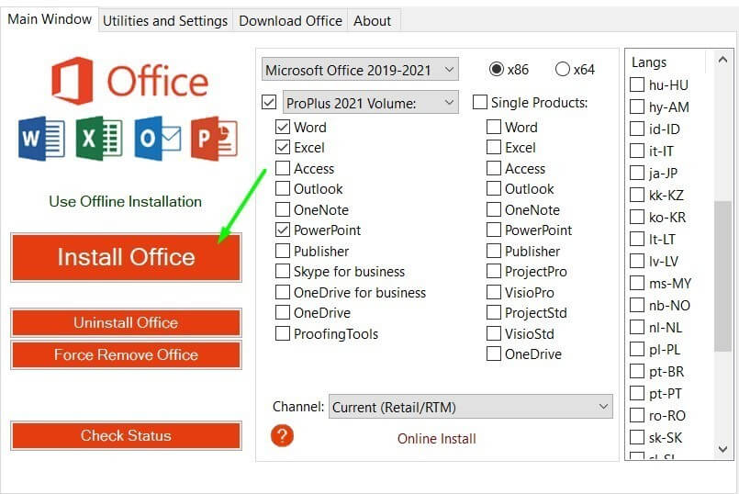Open the Download Office tab
The height and width of the screenshot is (494, 739).
290,20
